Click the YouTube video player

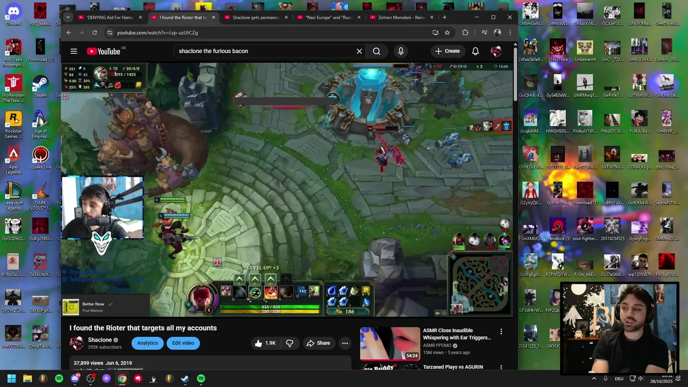pos(287,190)
